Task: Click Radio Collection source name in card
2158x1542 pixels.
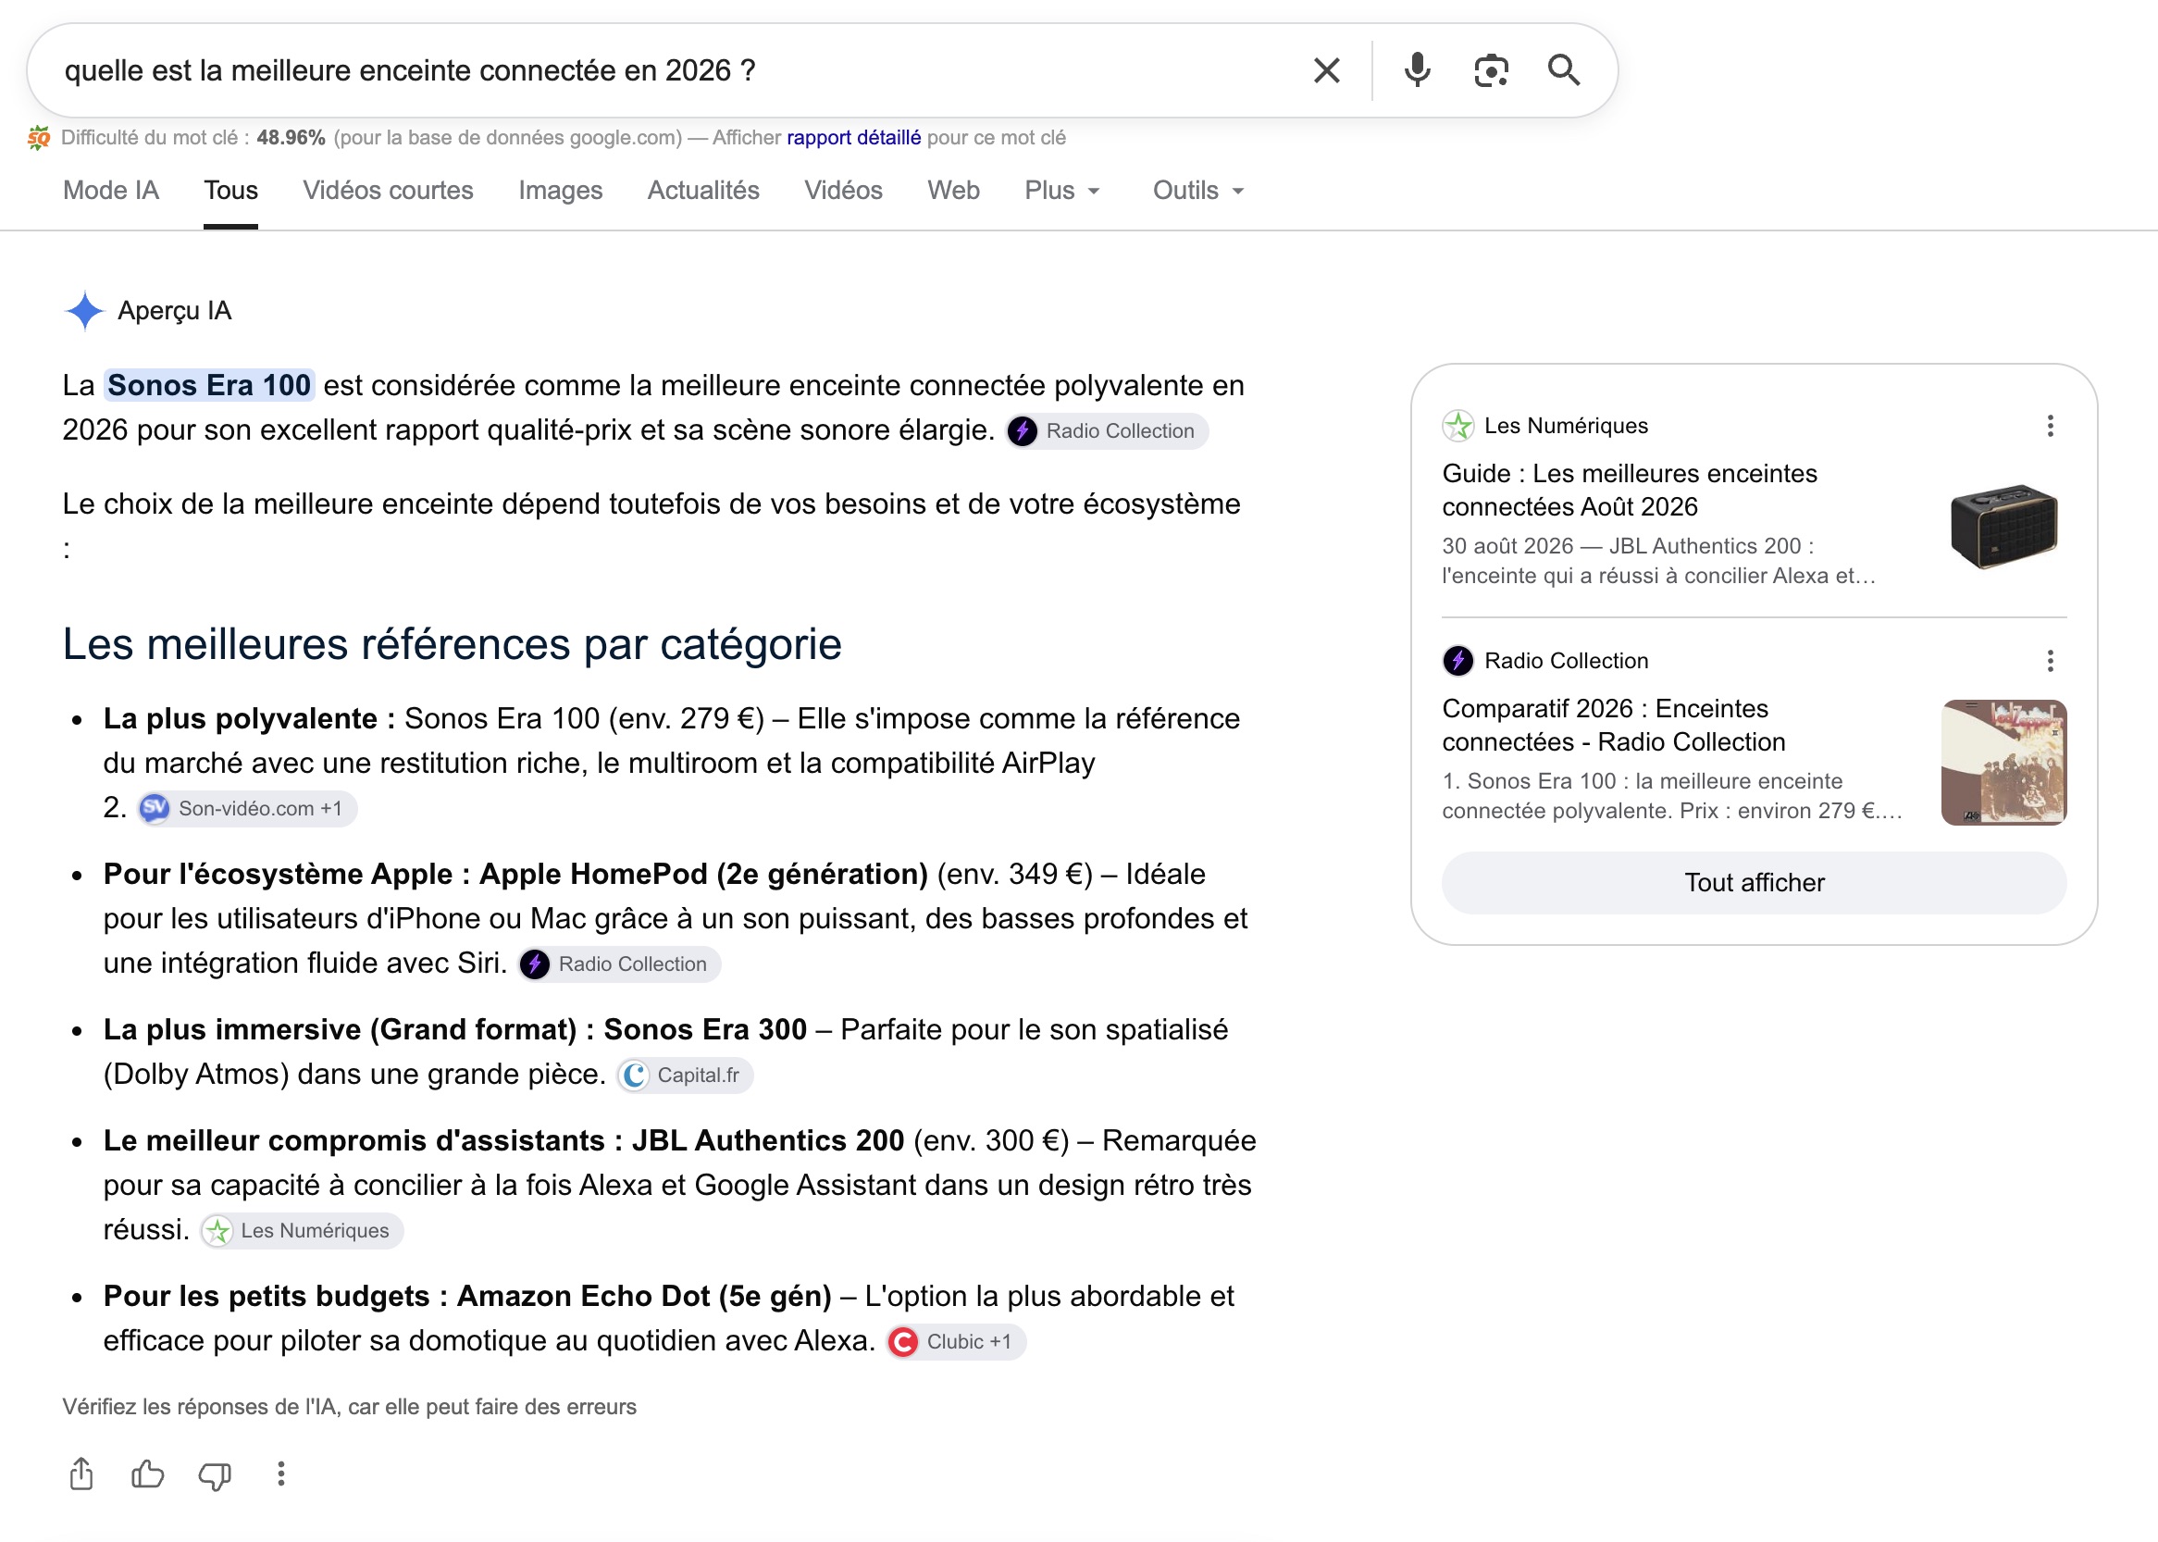Action: [x=1566, y=661]
